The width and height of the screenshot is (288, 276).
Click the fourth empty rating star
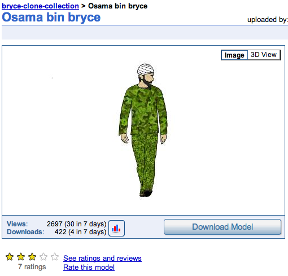click(x=43, y=257)
